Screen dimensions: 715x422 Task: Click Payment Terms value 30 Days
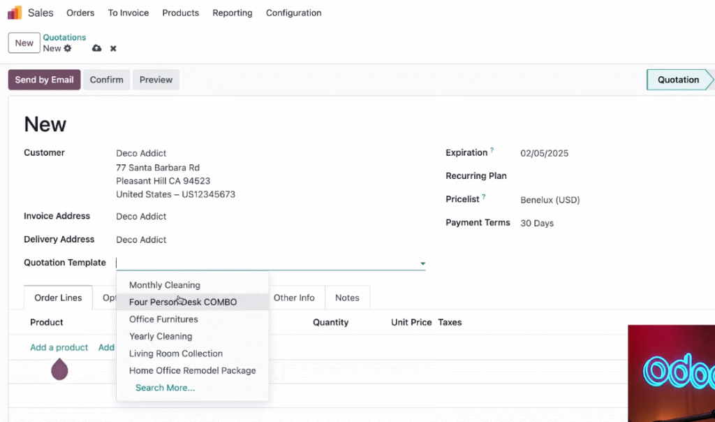click(x=537, y=223)
